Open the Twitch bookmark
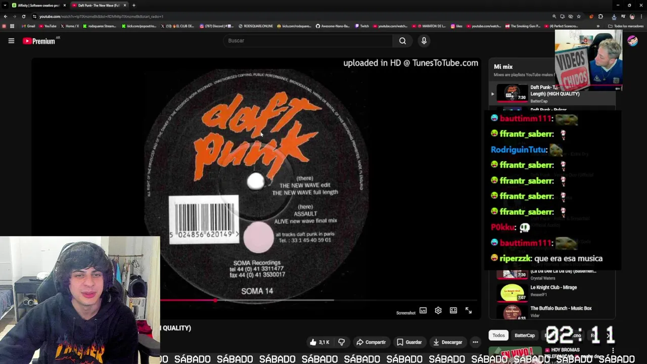The width and height of the screenshot is (647, 364). (362, 26)
